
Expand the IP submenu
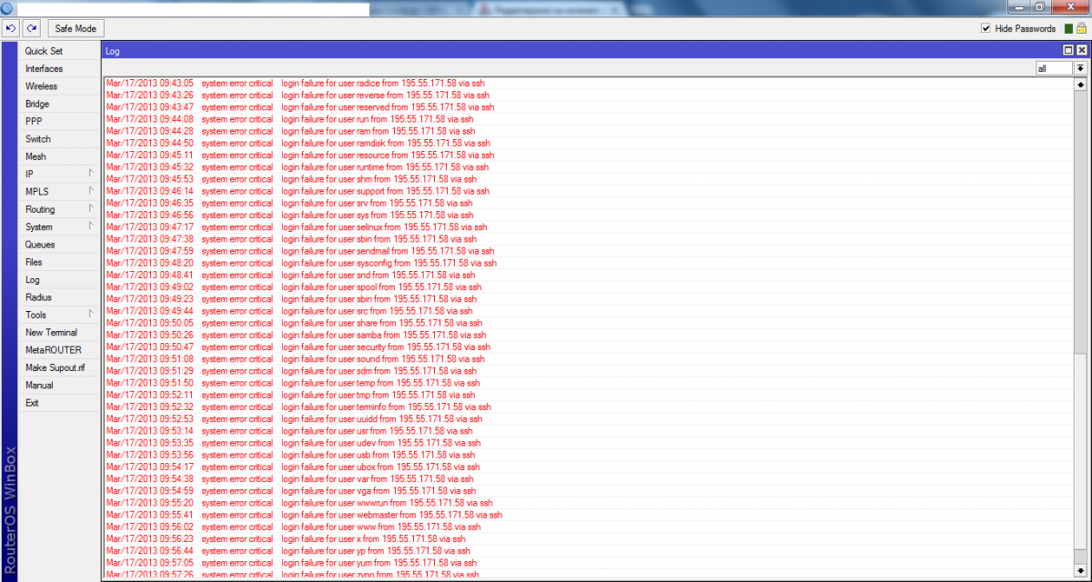point(58,174)
